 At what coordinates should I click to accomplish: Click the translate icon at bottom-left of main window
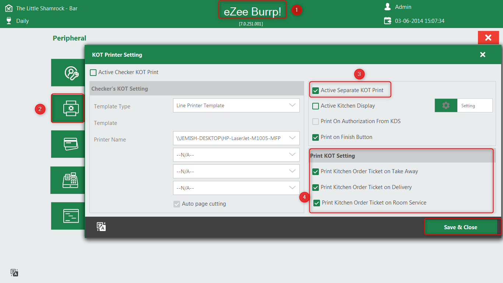pos(14,273)
